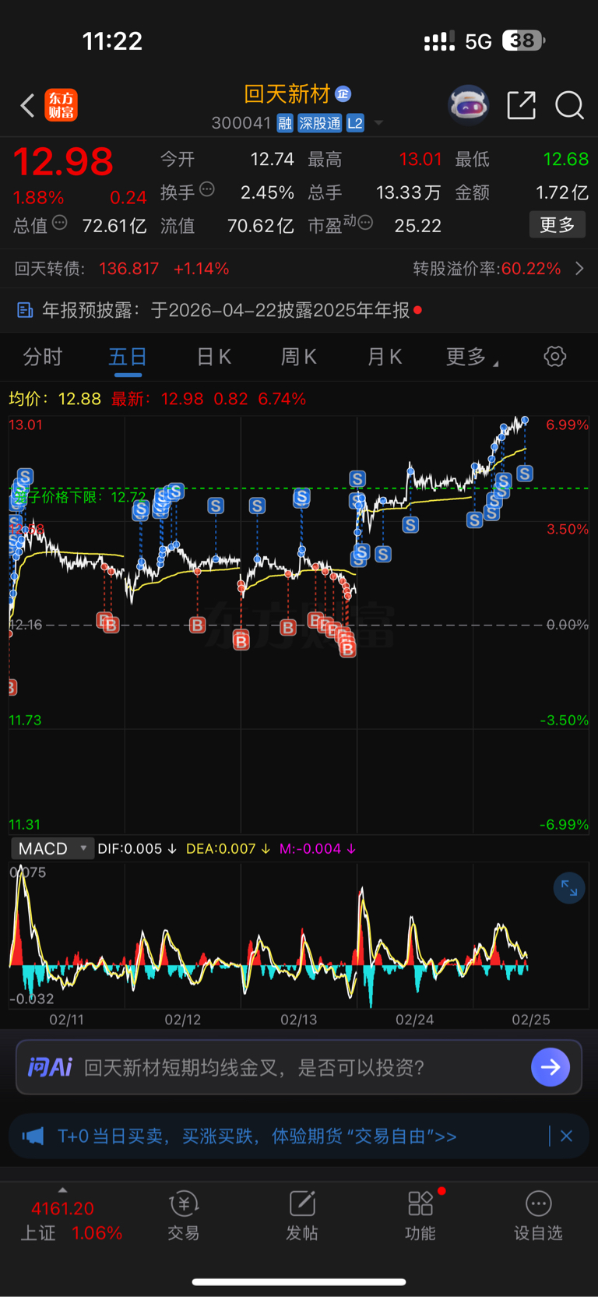598x1297 pixels.
Task: Tap the L2 level badge
Action: pyautogui.click(x=355, y=123)
